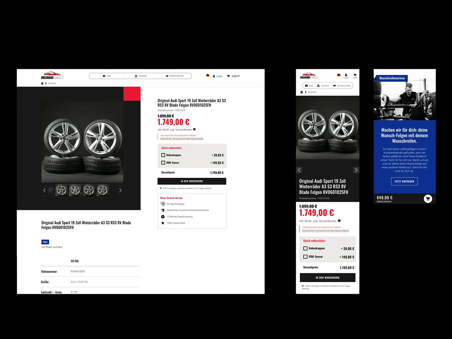
Task: Open Kostenfreier Versand innerhalb Deutschlands link on desktop
Action: tap(182, 138)
